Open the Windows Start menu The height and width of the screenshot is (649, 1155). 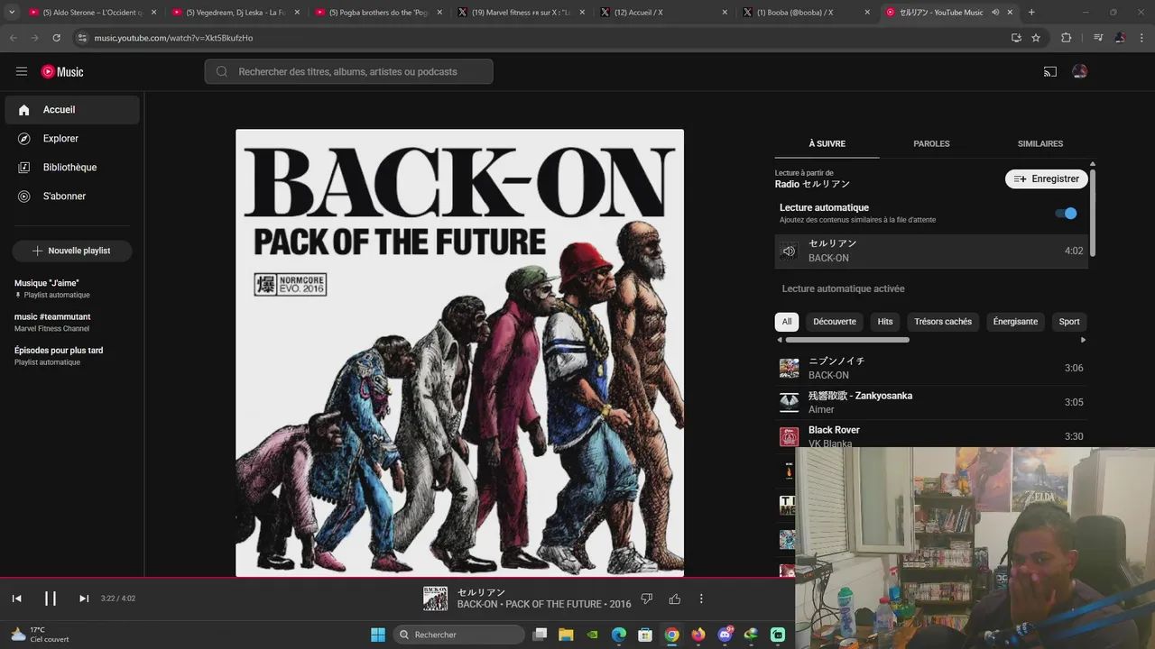[378, 635]
